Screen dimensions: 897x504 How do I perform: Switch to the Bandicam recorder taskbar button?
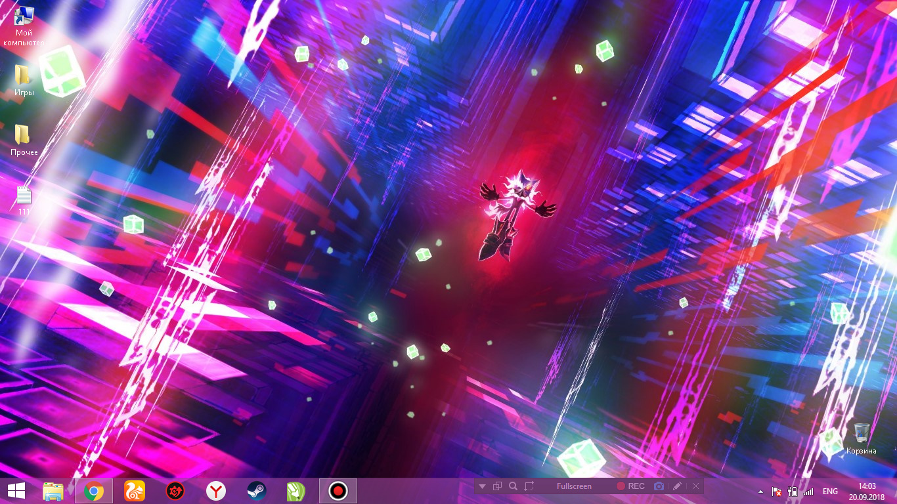coord(338,491)
